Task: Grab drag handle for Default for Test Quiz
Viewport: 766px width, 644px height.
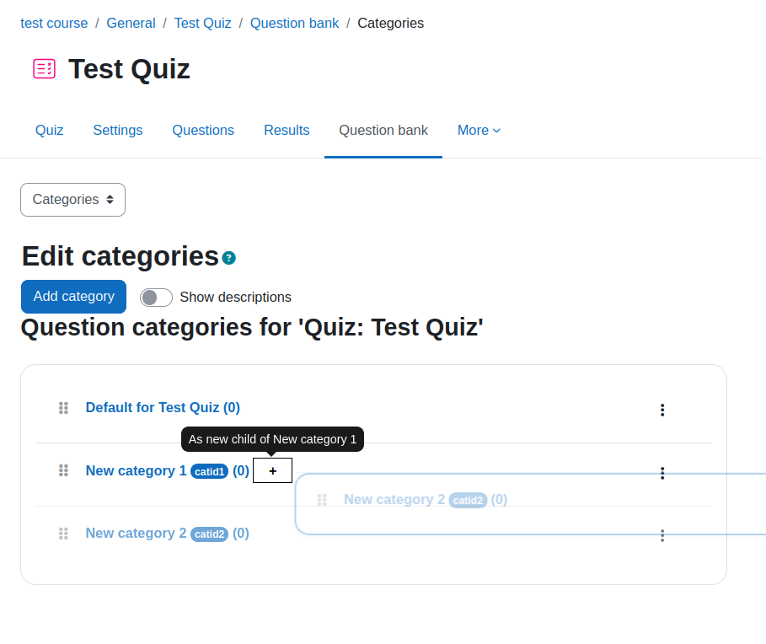Action: [x=63, y=408]
